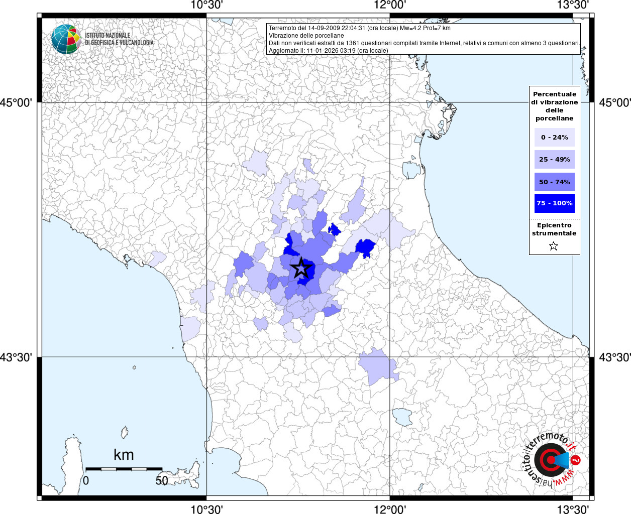Select the 25 - 49% legend swatch

point(555,159)
